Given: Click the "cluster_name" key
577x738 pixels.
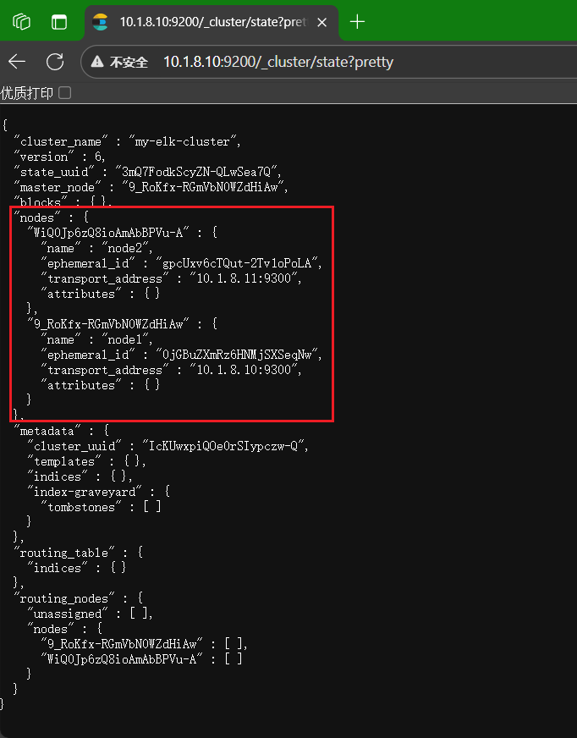Looking at the screenshot, I should coord(61,141).
